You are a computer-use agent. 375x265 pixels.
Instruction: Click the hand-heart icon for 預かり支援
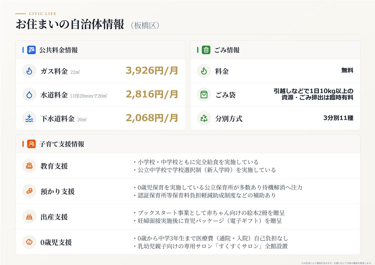(x=29, y=191)
